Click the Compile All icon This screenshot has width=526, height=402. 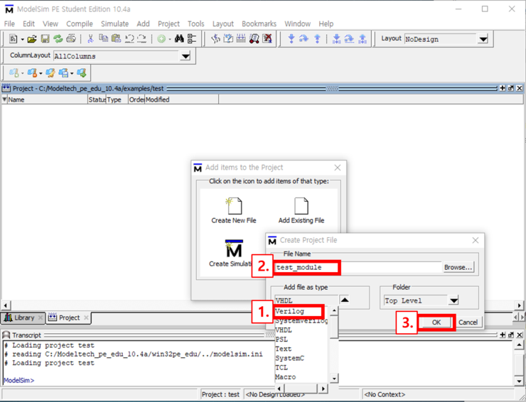pos(228,39)
